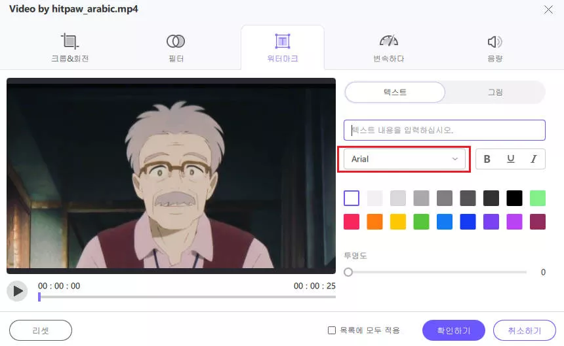Click the 필터 tab label

point(176,58)
